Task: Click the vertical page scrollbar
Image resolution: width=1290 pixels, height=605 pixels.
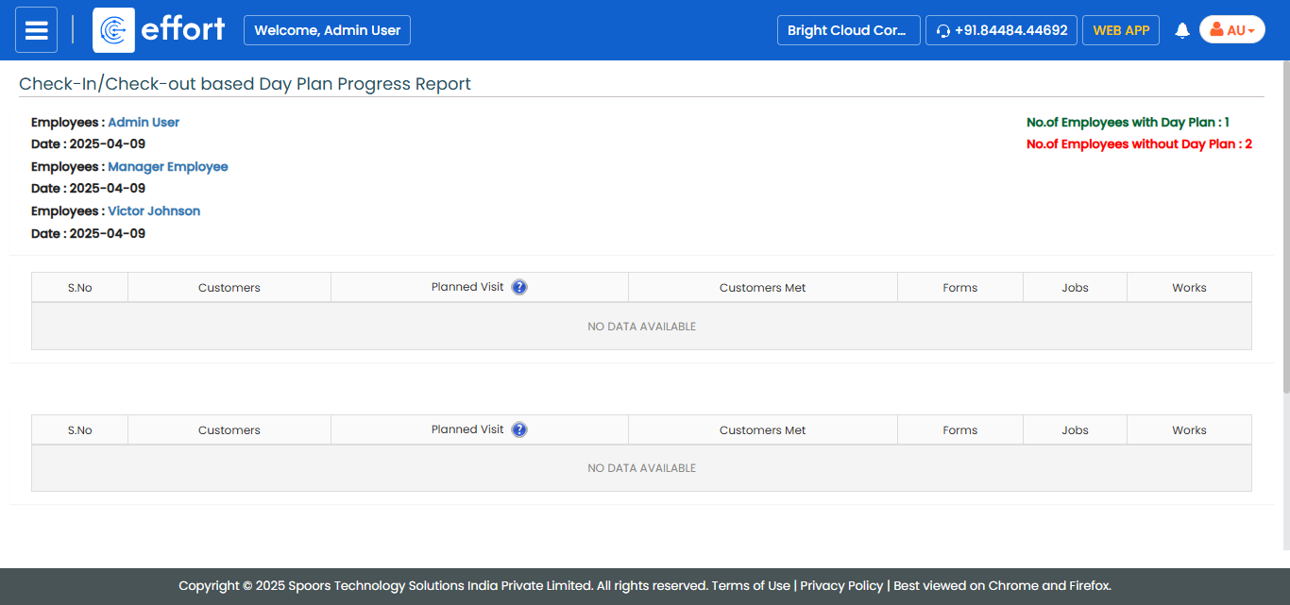Action: pyautogui.click(x=1285, y=227)
